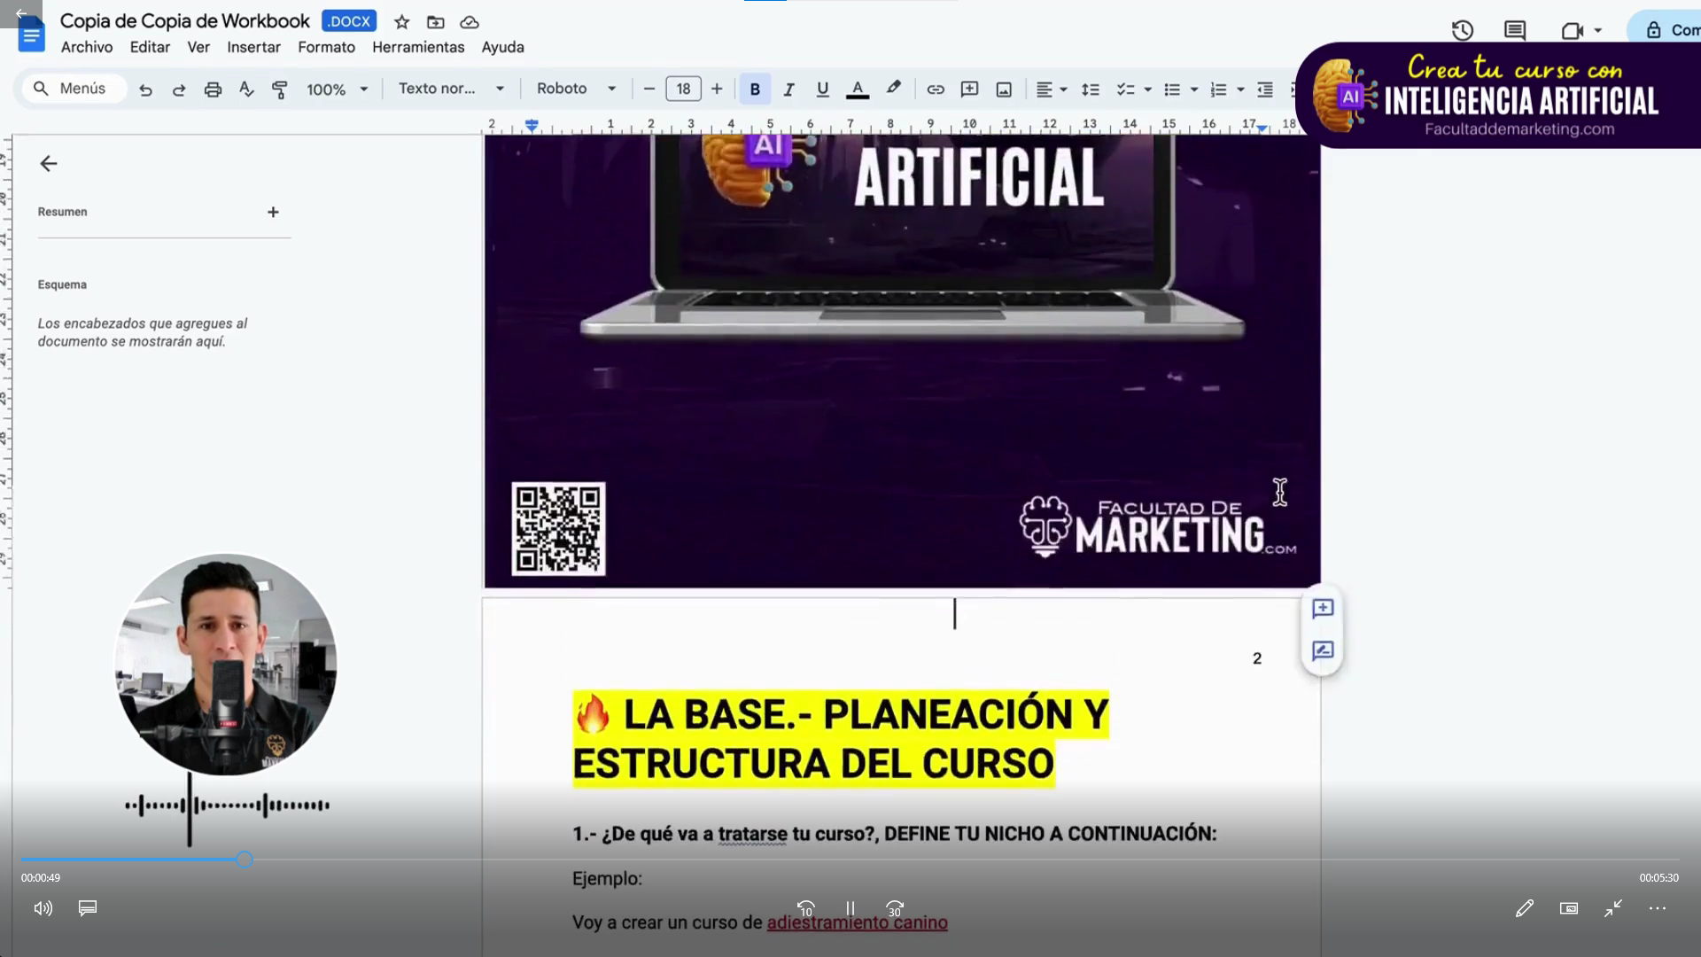Select the paint format roller

pos(280,89)
